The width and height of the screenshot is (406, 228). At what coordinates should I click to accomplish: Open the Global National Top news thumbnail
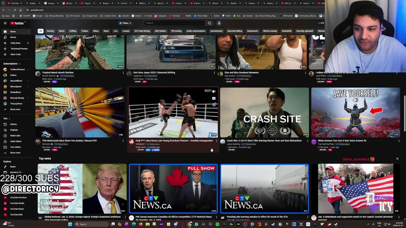pos(82,189)
